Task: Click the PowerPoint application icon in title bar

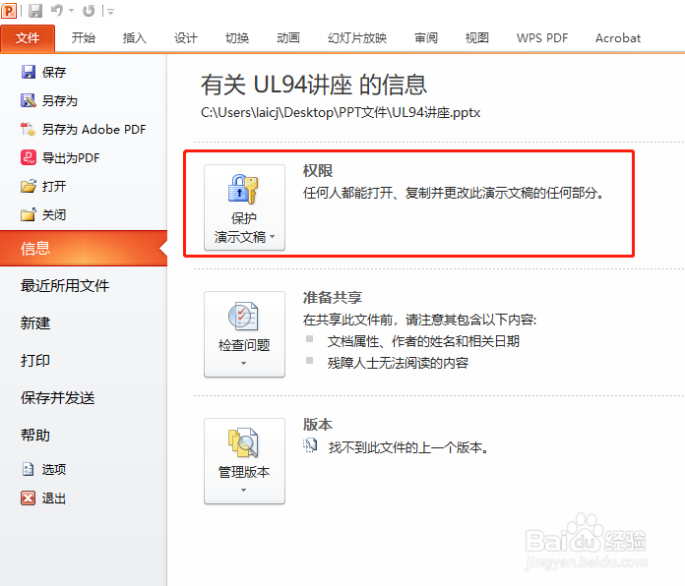Action: 9,11
